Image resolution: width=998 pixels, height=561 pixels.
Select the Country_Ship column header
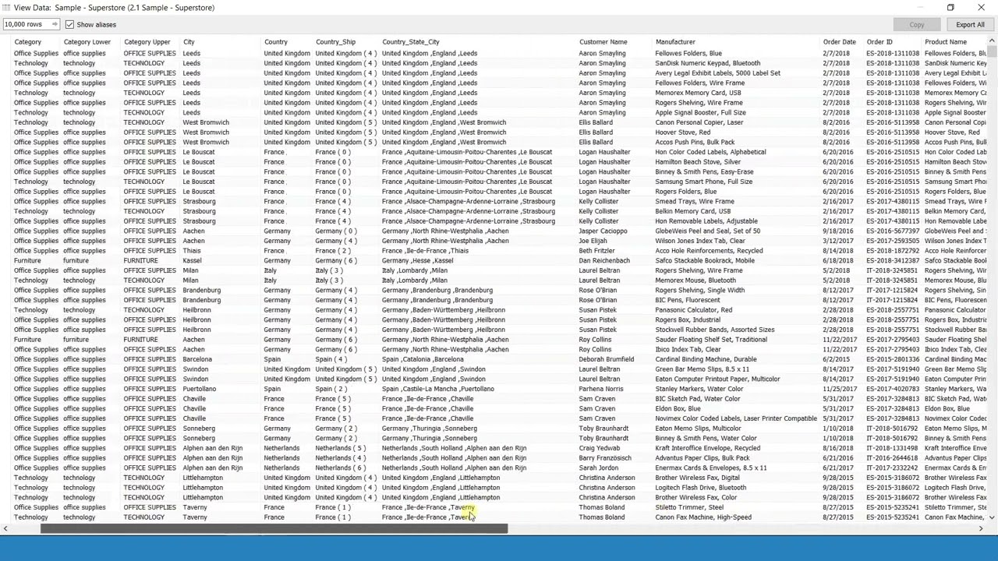(x=335, y=42)
